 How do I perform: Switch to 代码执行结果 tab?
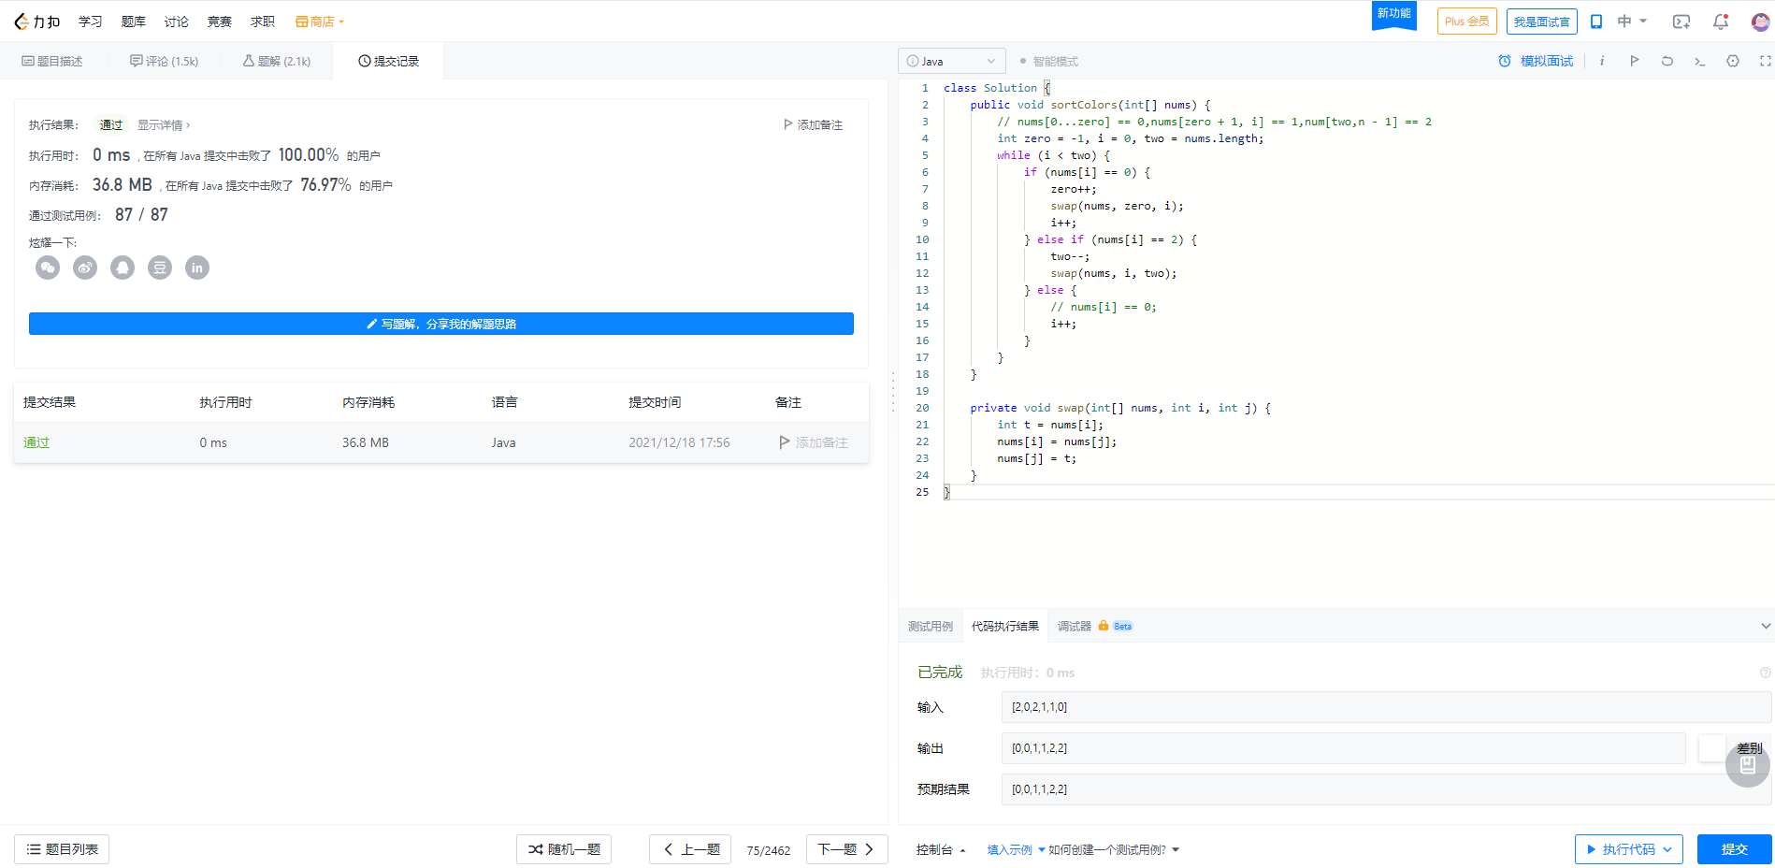1004,626
